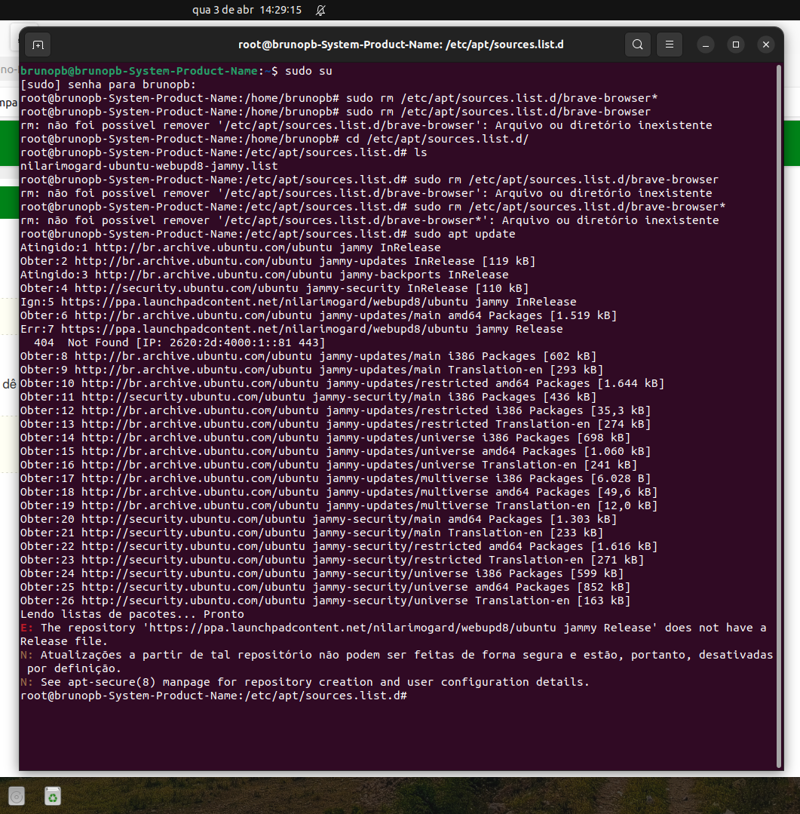This screenshot has width=800, height=814.
Task: Click the 'Obter:25' security/universe amd64 line
Action: pos(325,587)
